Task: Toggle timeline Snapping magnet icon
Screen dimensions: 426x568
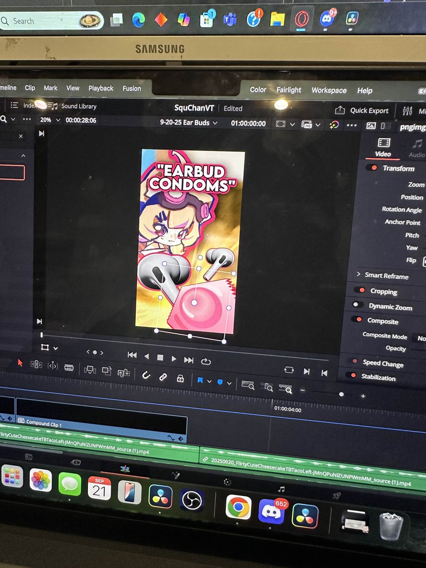Action: pyautogui.click(x=146, y=375)
